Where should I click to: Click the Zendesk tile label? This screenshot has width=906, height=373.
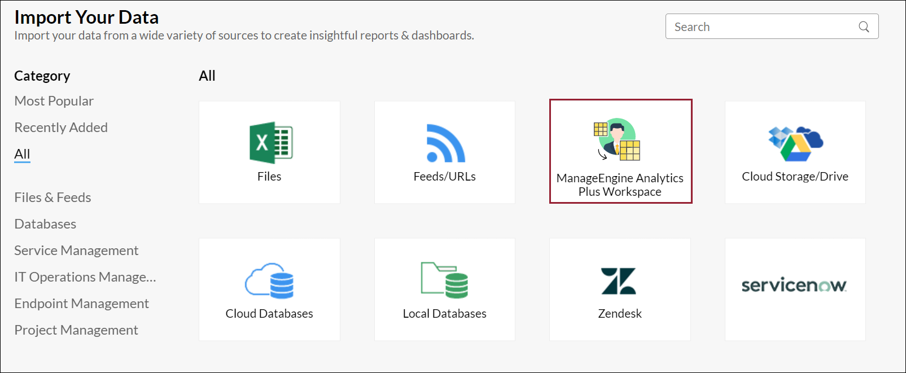(x=620, y=314)
